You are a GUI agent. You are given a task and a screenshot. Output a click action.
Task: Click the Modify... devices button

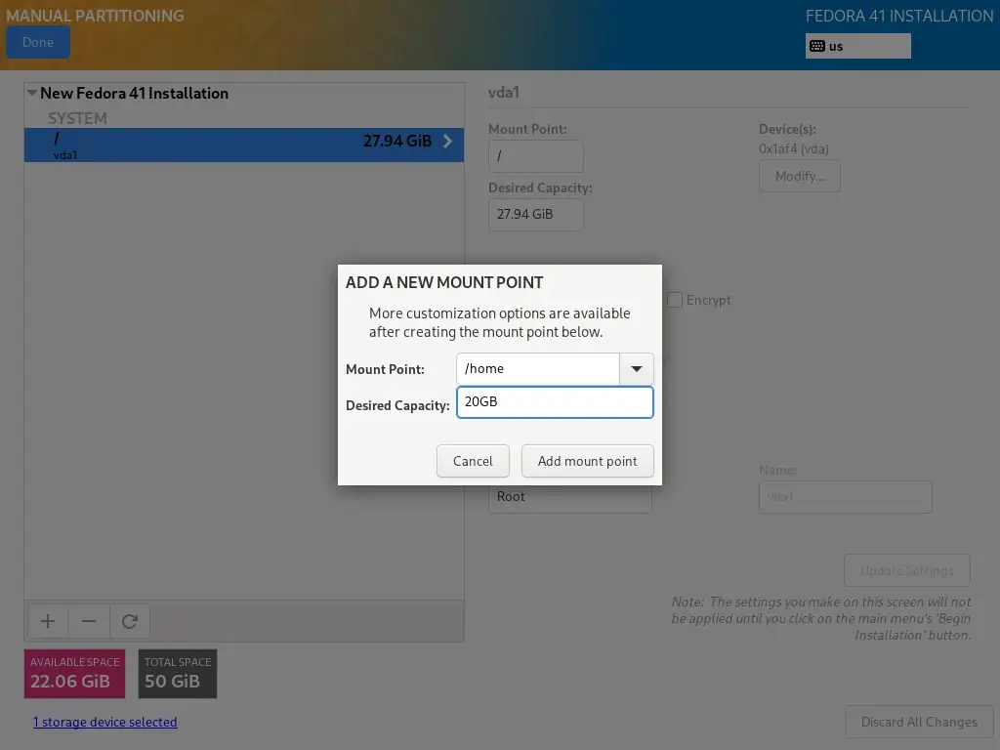(799, 177)
